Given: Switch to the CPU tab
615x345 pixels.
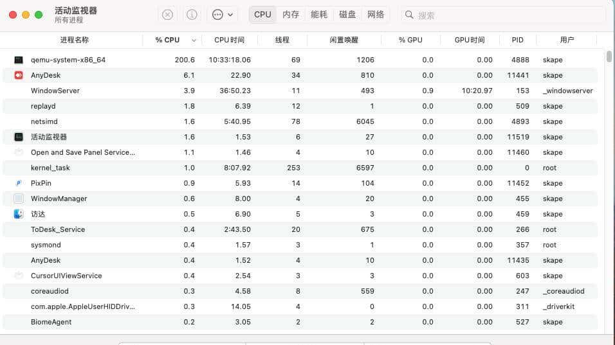Looking at the screenshot, I should [x=262, y=15].
